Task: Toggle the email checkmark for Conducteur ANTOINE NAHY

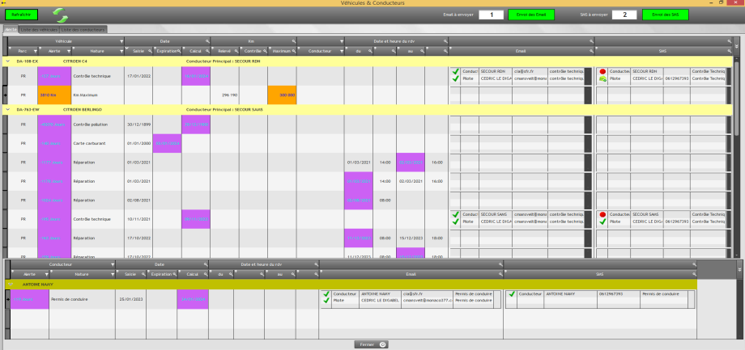Action: [326, 294]
